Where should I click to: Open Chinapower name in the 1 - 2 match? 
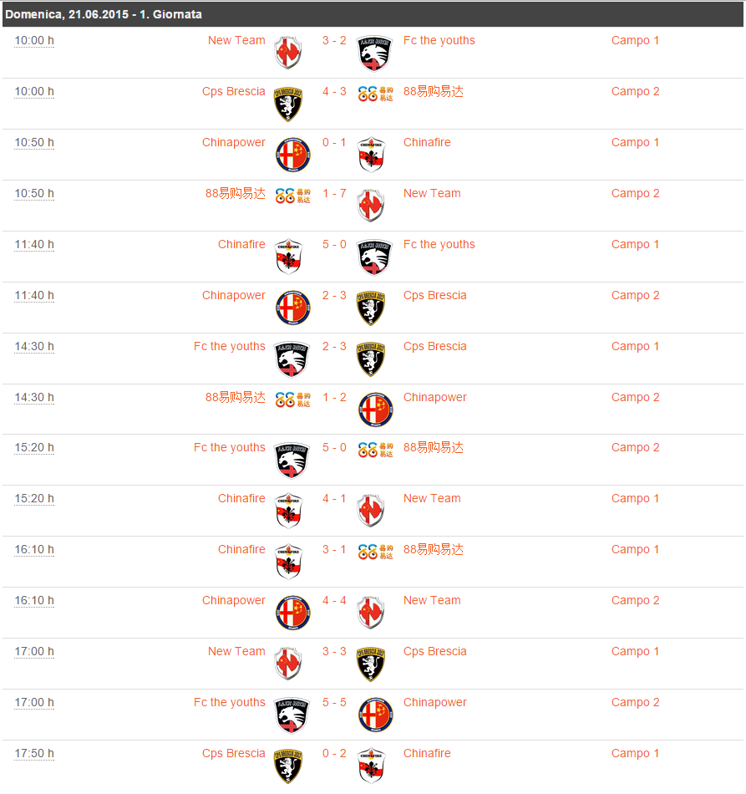click(x=434, y=397)
